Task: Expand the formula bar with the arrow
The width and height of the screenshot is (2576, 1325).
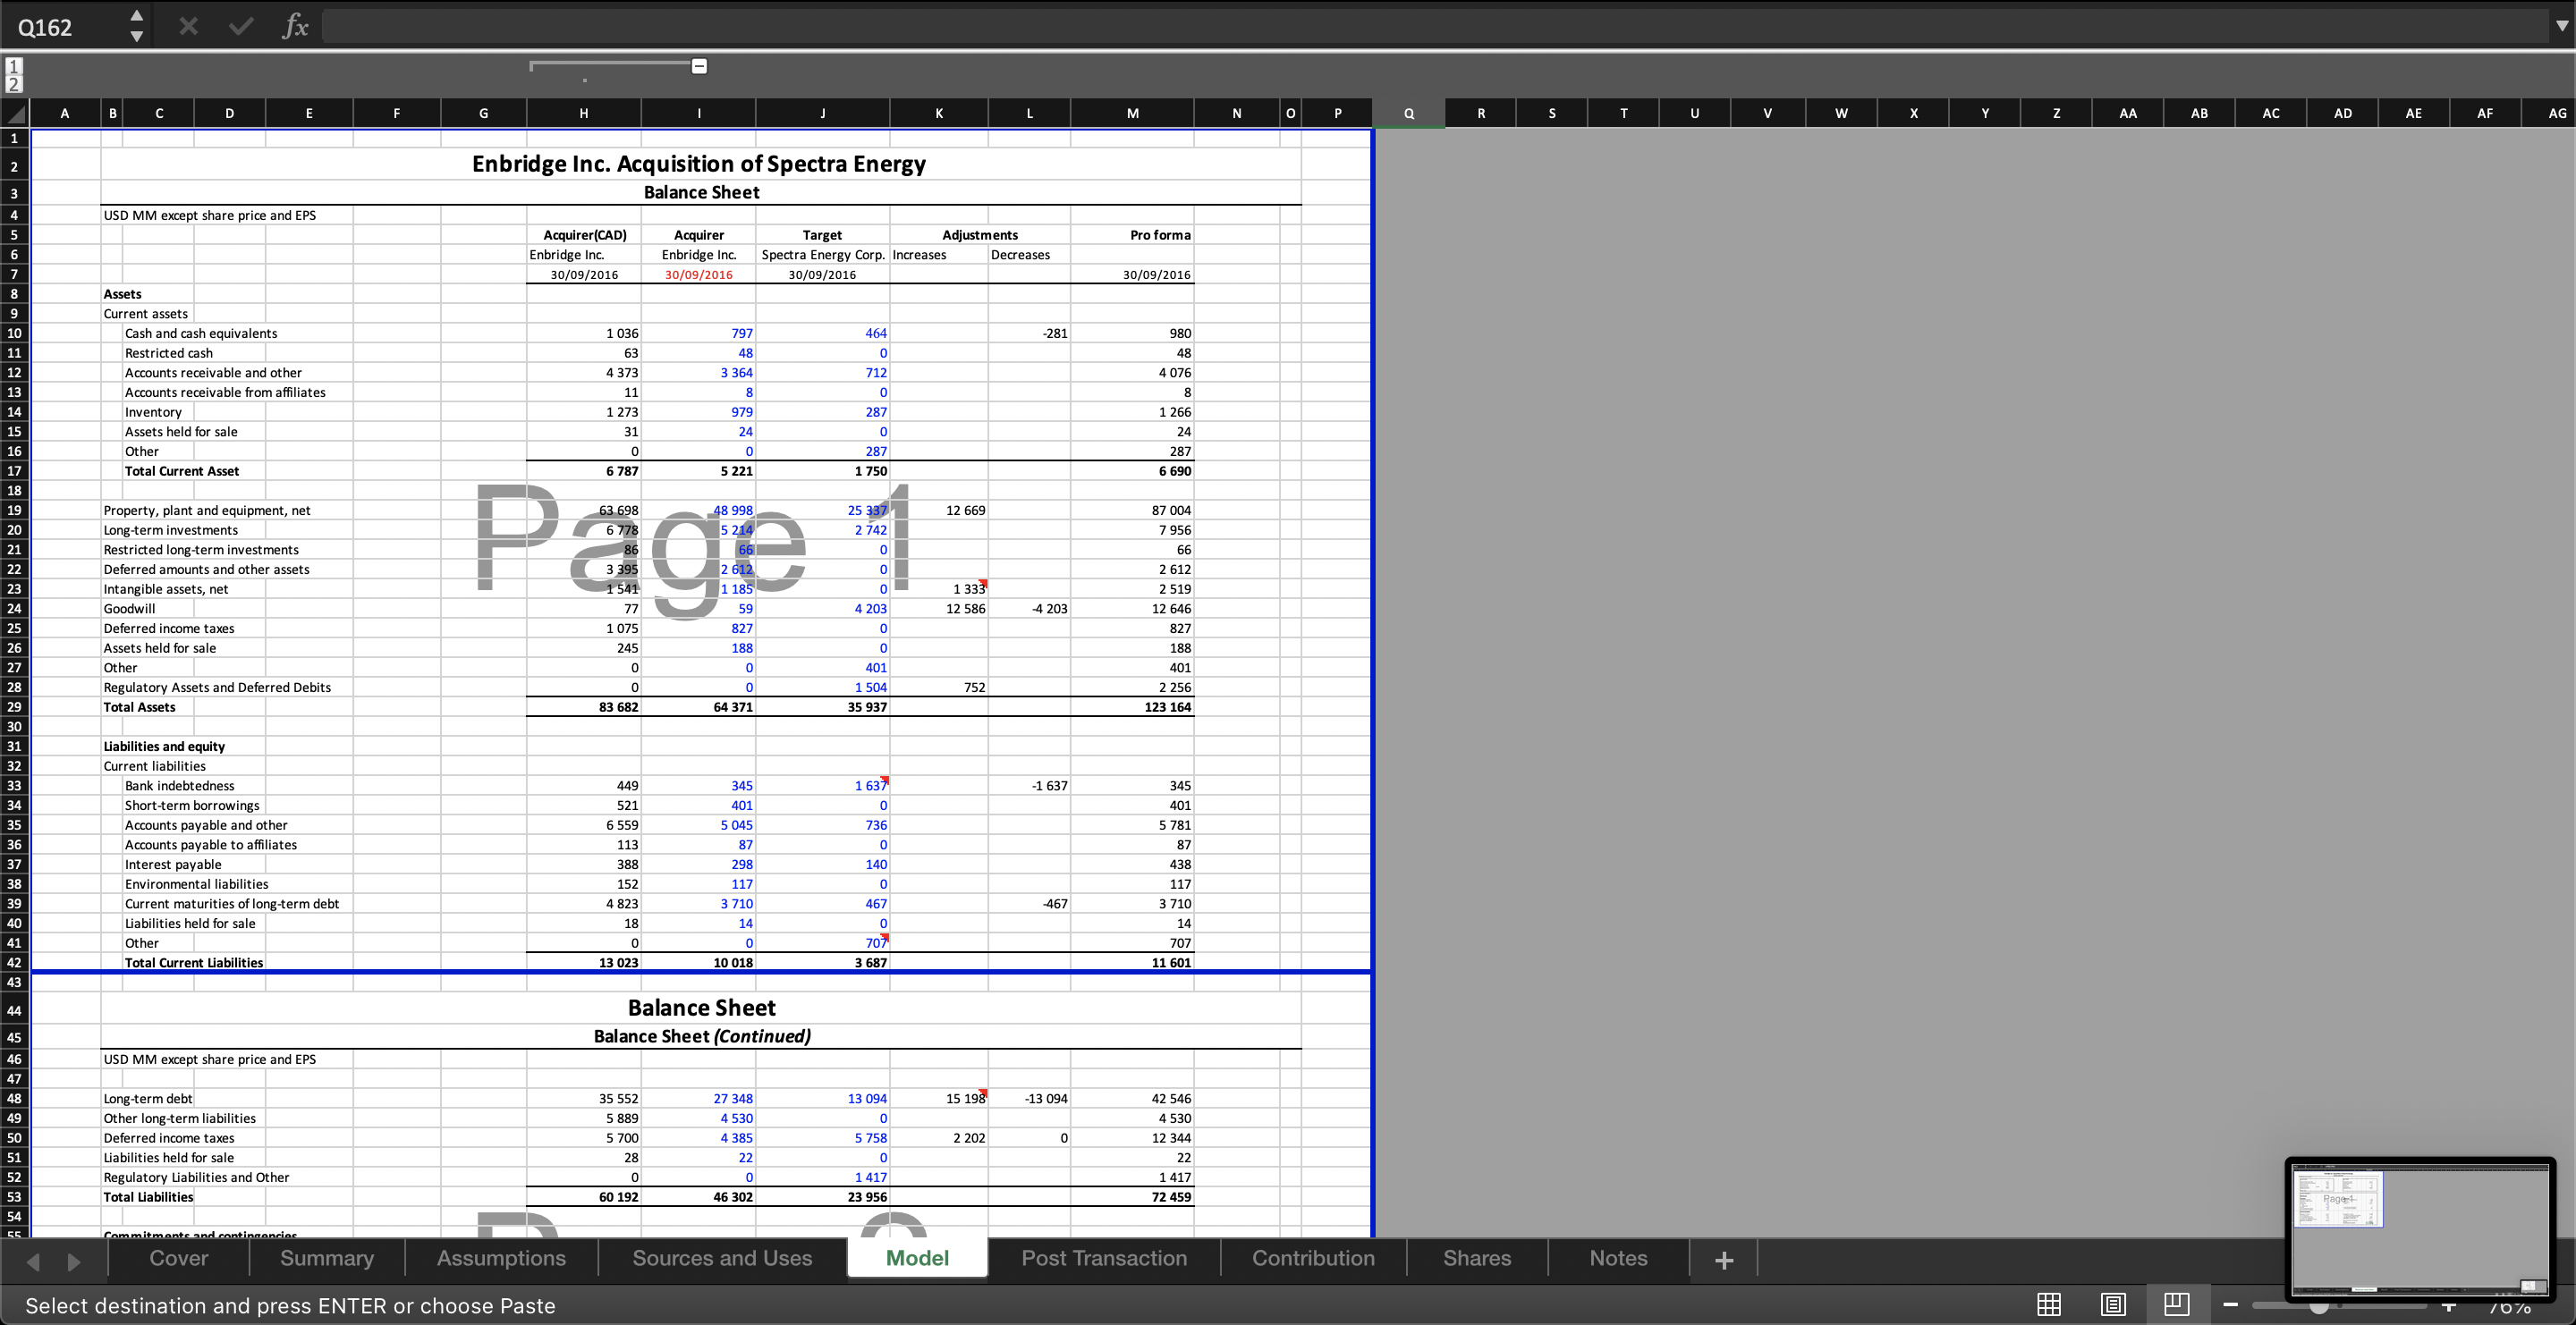Action: (x=2561, y=26)
